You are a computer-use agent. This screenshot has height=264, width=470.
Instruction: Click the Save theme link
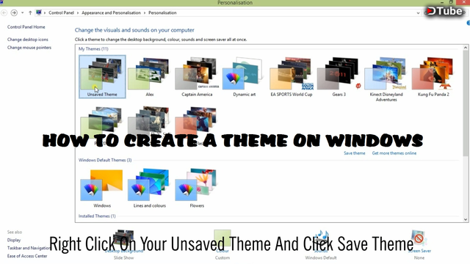click(354, 153)
